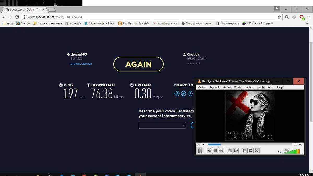The image size is (313, 176).
Task: Click the page vertical scrollbar
Action: point(311,82)
